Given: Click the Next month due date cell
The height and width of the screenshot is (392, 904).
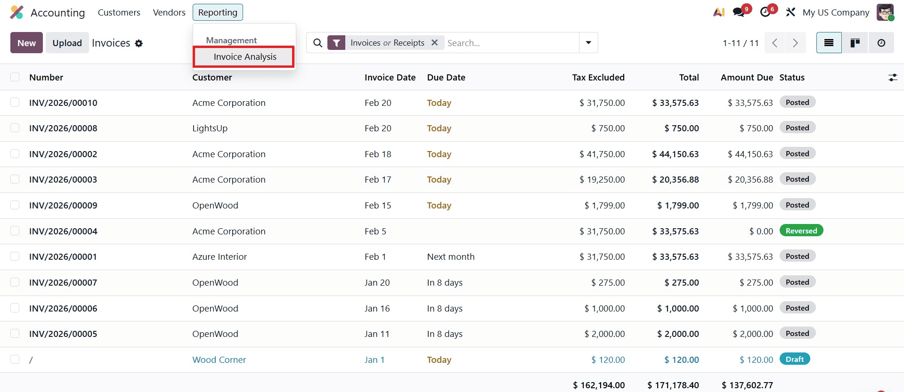Looking at the screenshot, I should click(451, 256).
